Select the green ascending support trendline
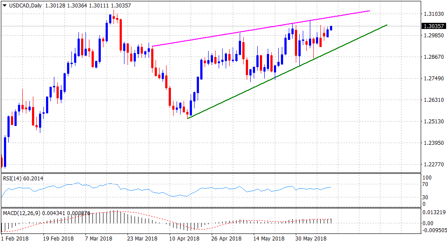The width and height of the screenshot is (447, 244). click(285, 72)
